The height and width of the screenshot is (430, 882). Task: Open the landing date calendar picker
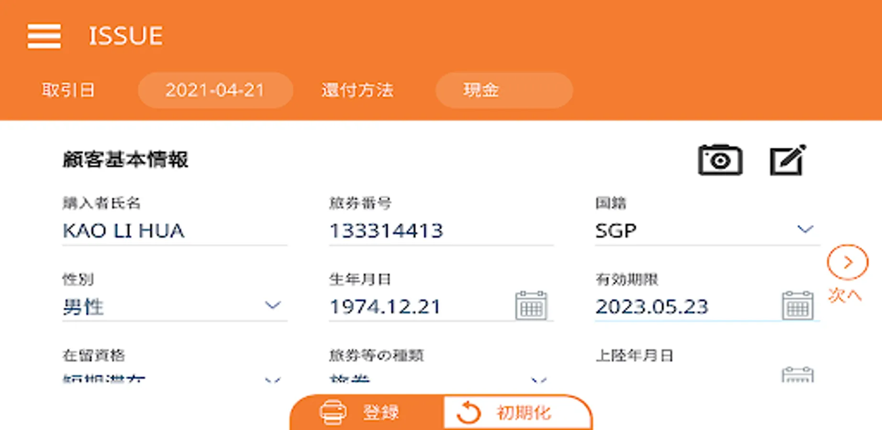click(797, 375)
